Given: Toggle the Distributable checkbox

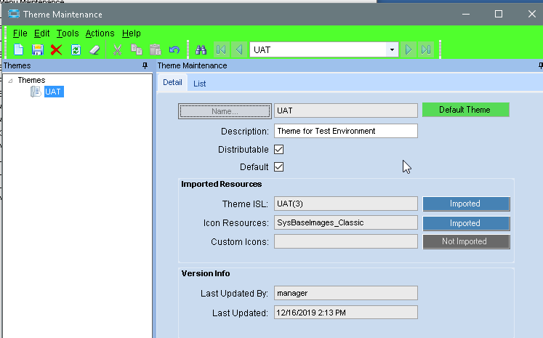Looking at the screenshot, I should coord(279,150).
